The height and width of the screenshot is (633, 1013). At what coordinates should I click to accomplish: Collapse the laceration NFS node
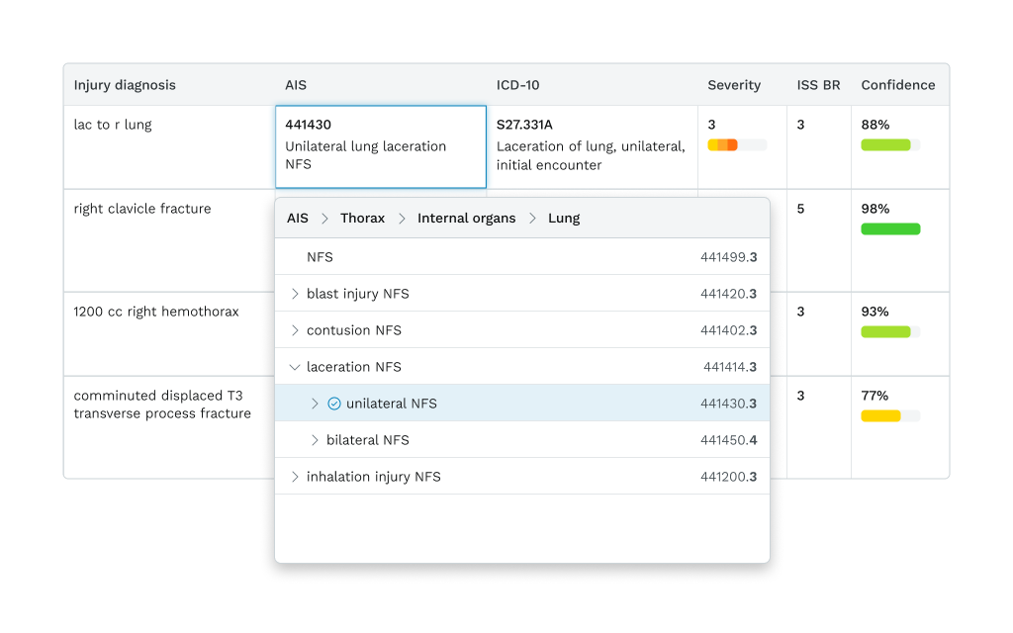295,367
